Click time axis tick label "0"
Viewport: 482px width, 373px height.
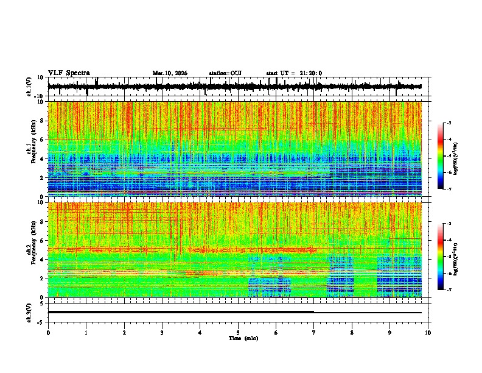point(48,333)
